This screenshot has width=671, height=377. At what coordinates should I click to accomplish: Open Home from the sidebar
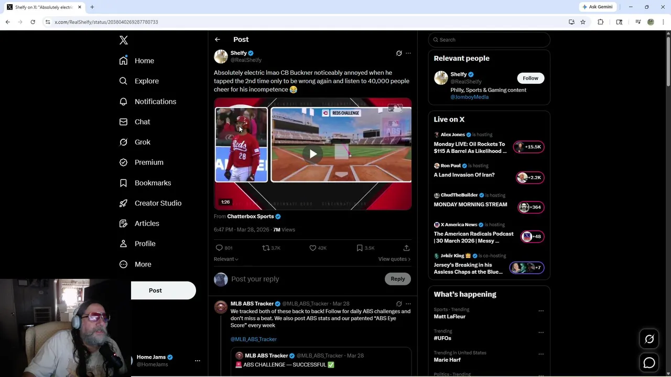click(137, 61)
